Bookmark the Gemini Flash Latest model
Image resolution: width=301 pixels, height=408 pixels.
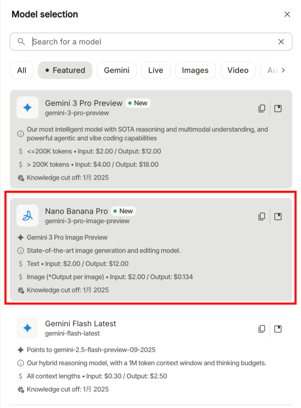pyautogui.click(x=278, y=329)
